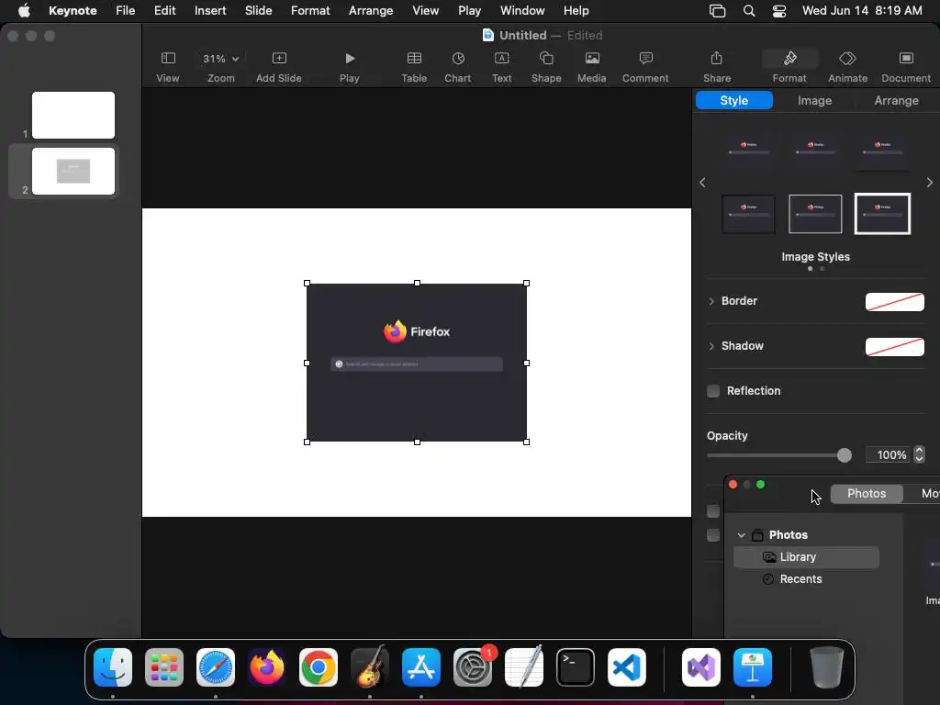Select Library in Photos sidebar
The height and width of the screenshot is (705, 940).
806,557
